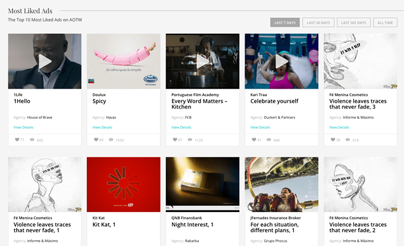
Task: Open the Violence leaves traces, 2 thumbnail
Action: click(x=361, y=184)
